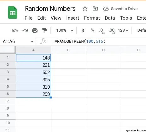The width and height of the screenshot is (146, 132).
Task: Select the Paint format roller icon
Action: click(44, 30)
